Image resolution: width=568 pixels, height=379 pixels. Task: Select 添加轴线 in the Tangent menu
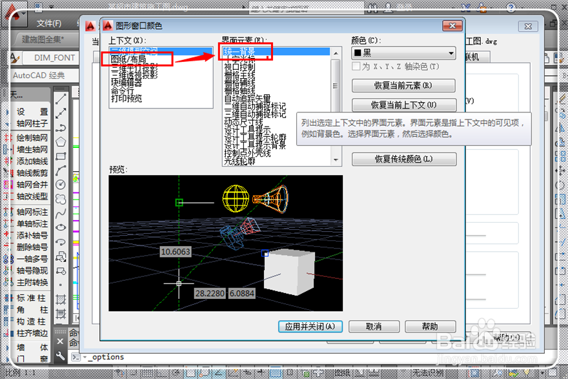pyautogui.click(x=32, y=161)
